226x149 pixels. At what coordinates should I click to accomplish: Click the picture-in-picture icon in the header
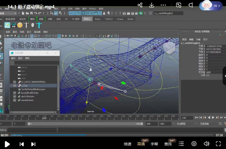click(179, 5)
